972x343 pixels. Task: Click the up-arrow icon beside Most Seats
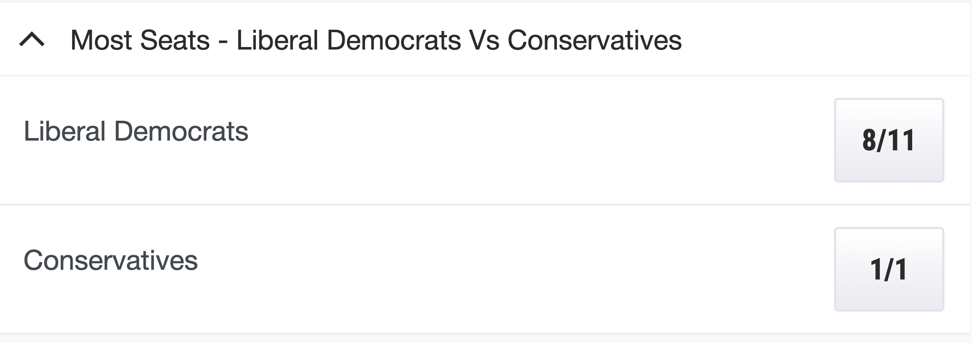pyautogui.click(x=32, y=40)
